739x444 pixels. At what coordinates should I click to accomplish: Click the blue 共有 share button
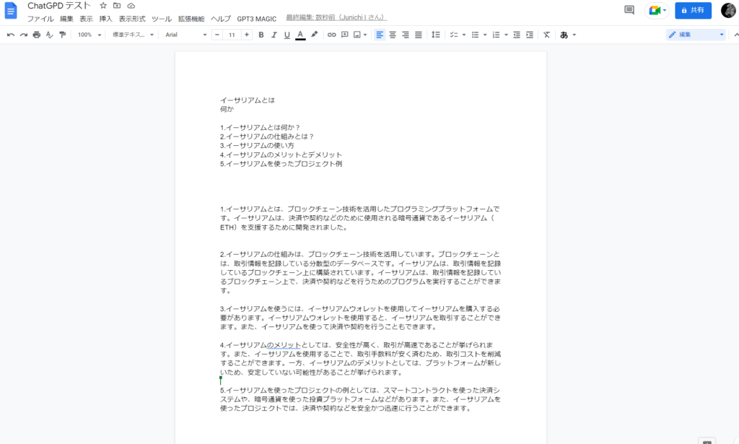[x=693, y=10]
